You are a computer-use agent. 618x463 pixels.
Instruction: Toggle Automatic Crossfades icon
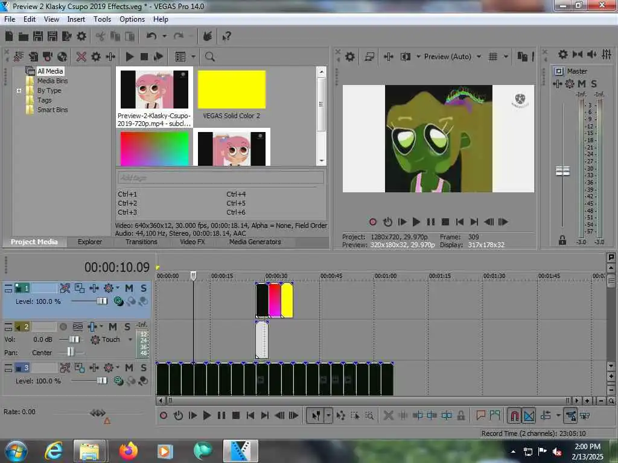(x=529, y=415)
